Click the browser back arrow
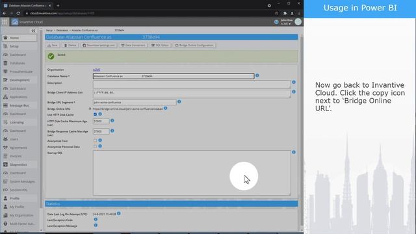Image resolution: width=416 pixels, height=234 pixels. coord(5,13)
